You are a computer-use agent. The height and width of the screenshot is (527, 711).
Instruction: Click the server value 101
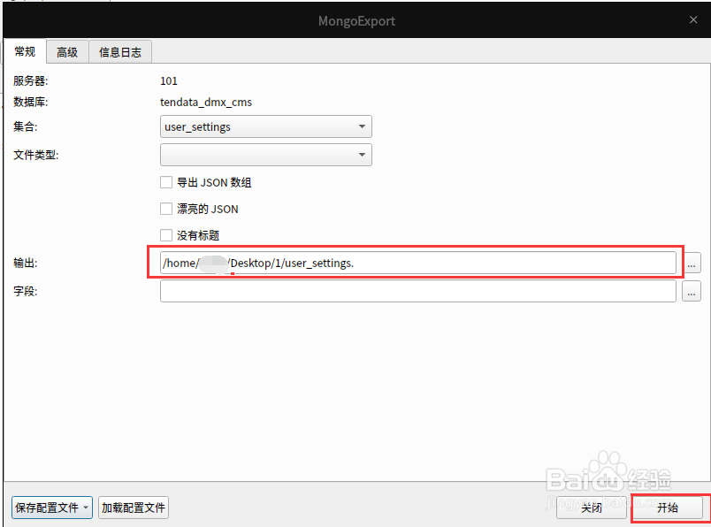point(169,81)
